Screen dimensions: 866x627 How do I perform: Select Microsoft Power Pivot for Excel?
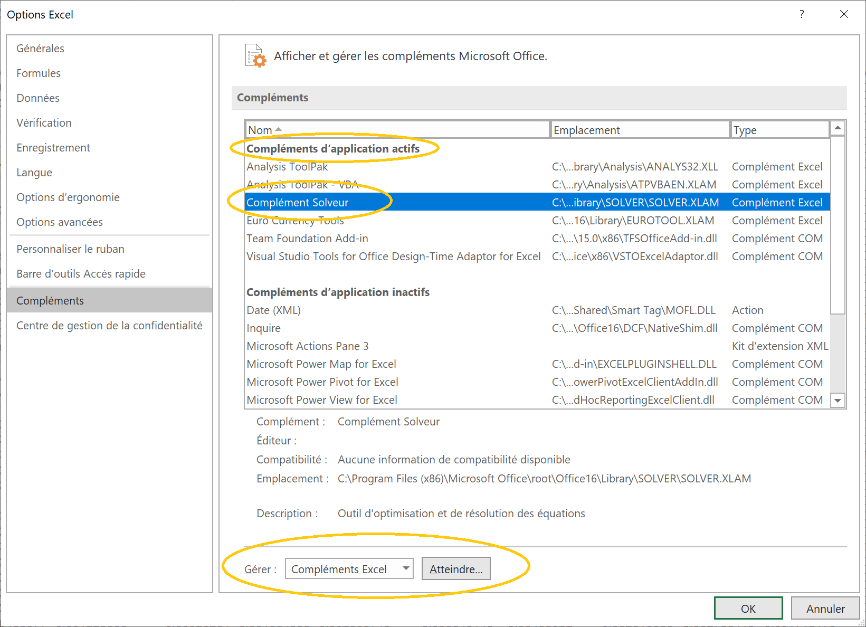coord(537,382)
